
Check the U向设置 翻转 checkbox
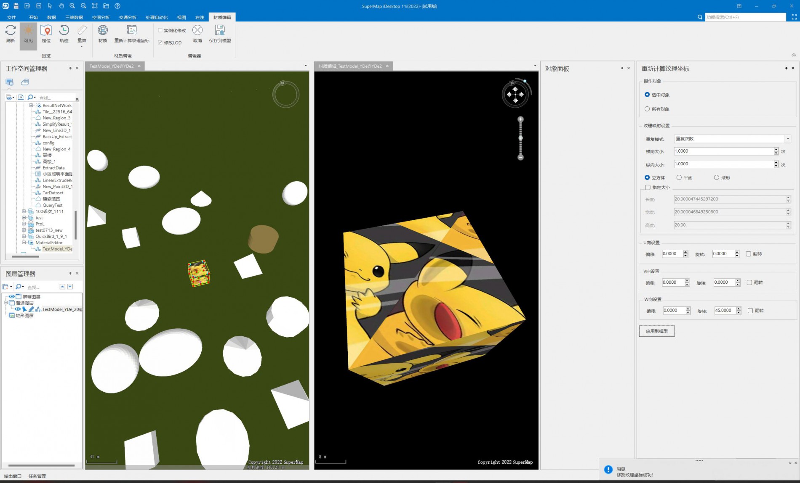[748, 254]
